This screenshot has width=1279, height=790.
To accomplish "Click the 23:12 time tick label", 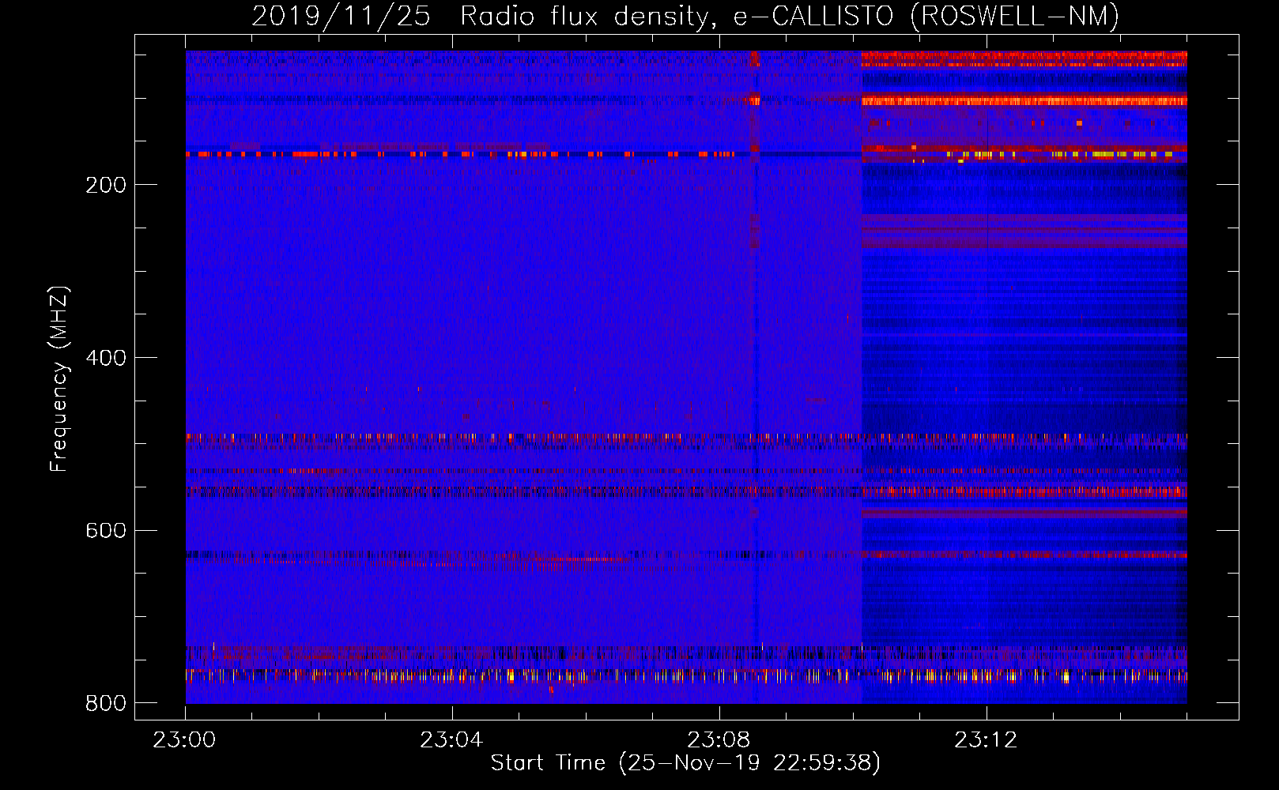I will 986,740.
